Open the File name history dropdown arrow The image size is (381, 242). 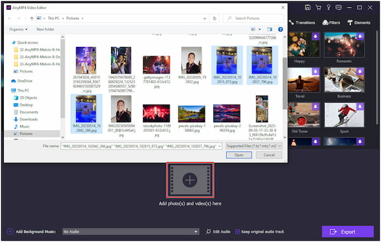pos(220,146)
